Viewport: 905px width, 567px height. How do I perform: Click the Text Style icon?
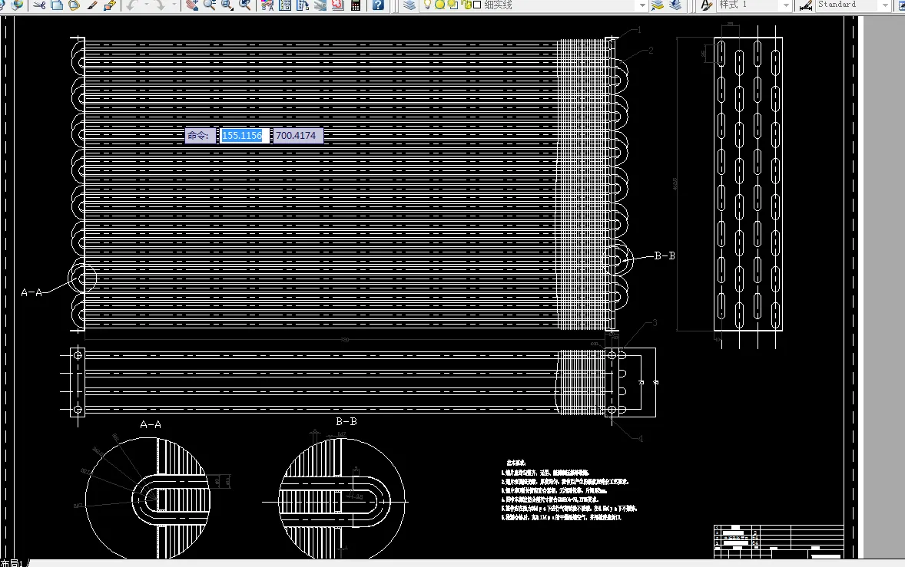tap(706, 5)
